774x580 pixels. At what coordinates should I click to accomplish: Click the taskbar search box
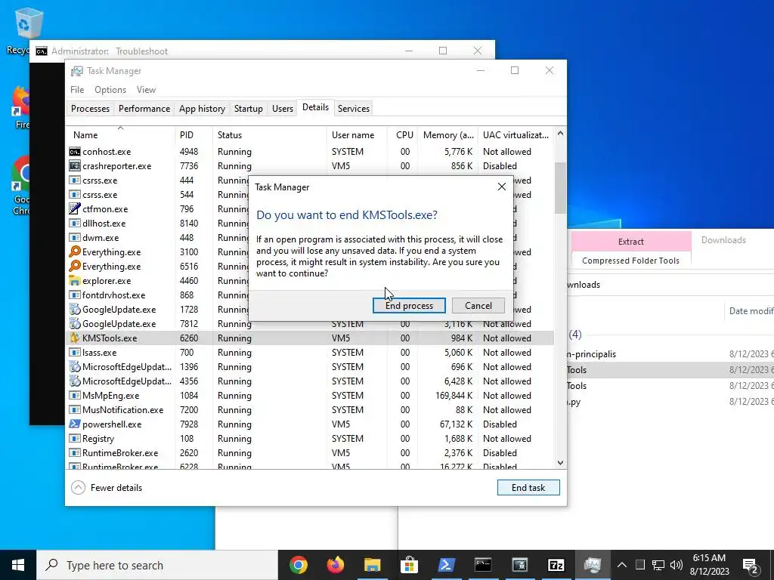click(157, 565)
